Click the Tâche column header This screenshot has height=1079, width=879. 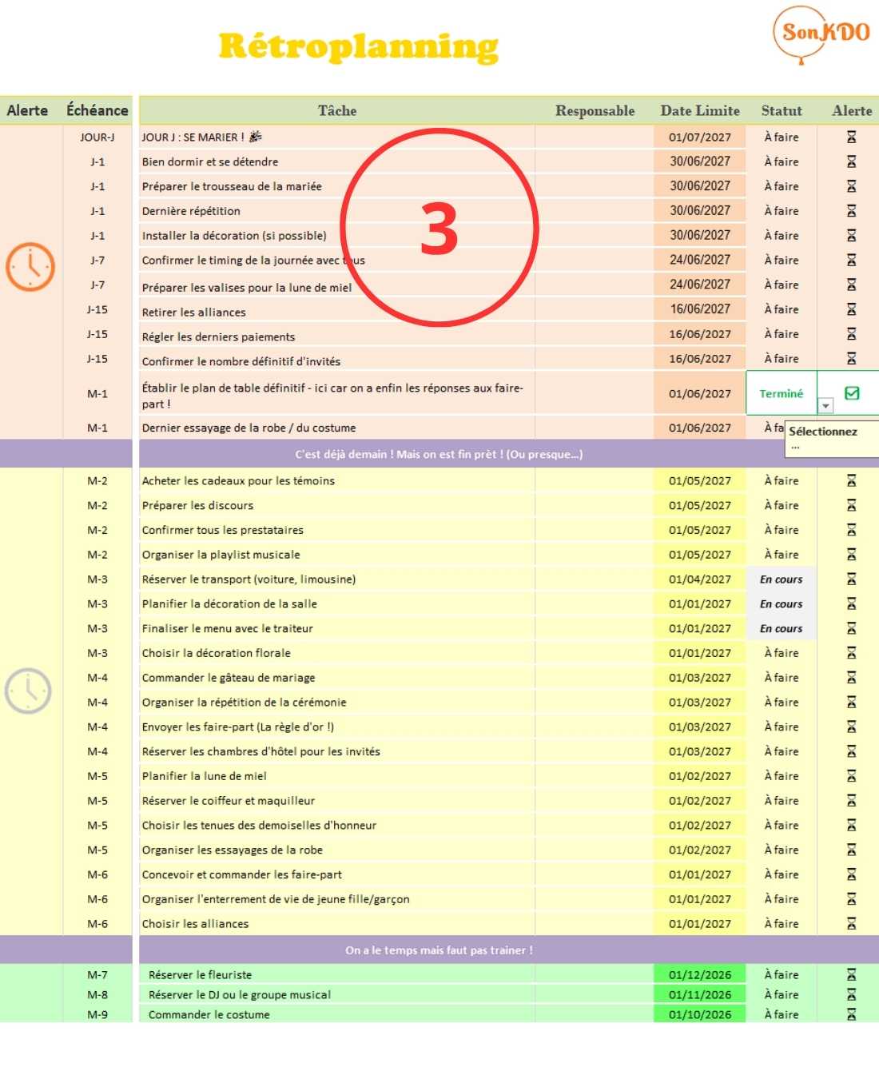coord(336,110)
